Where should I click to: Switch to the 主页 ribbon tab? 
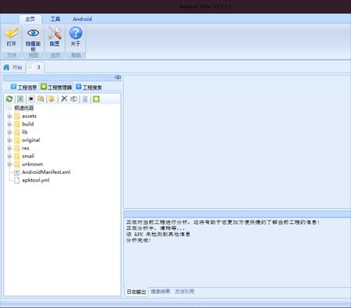(x=30, y=19)
